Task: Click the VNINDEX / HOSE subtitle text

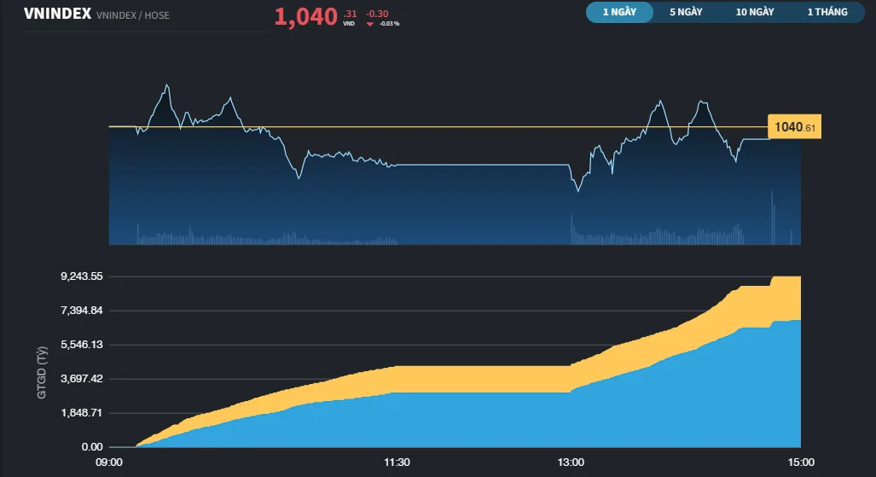Action: (x=133, y=15)
